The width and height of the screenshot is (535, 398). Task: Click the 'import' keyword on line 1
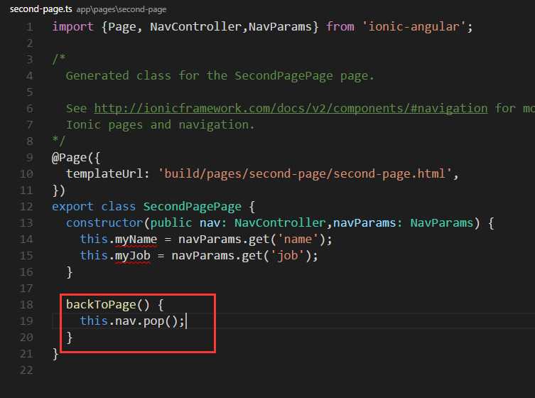point(72,26)
